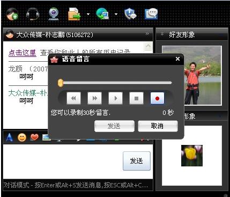Viewport: 230px width, 197px height.
Task: Start recording with the red record button
Action: pyautogui.click(x=157, y=98)
